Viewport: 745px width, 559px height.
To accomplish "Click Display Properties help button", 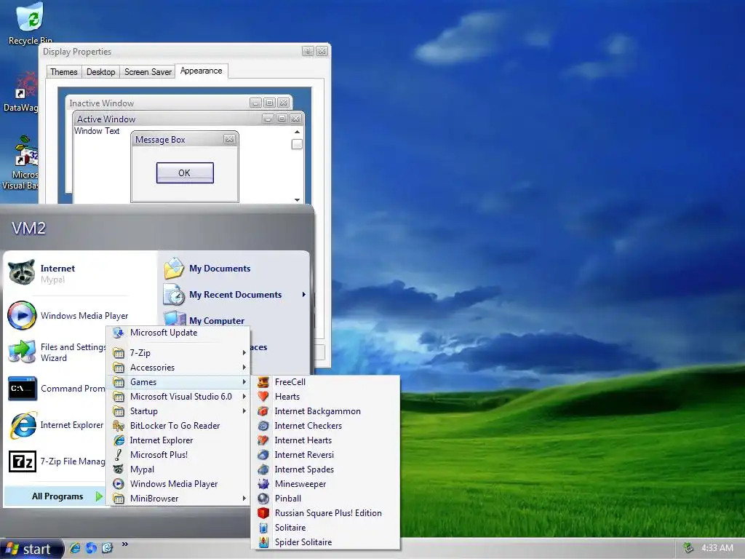I will pyautogui.click(x=308, y=52).
